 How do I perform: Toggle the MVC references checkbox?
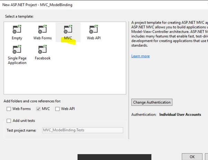tap(38, 109)
